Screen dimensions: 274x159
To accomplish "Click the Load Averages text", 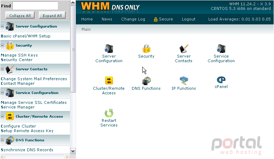I will tap(239, 19).
